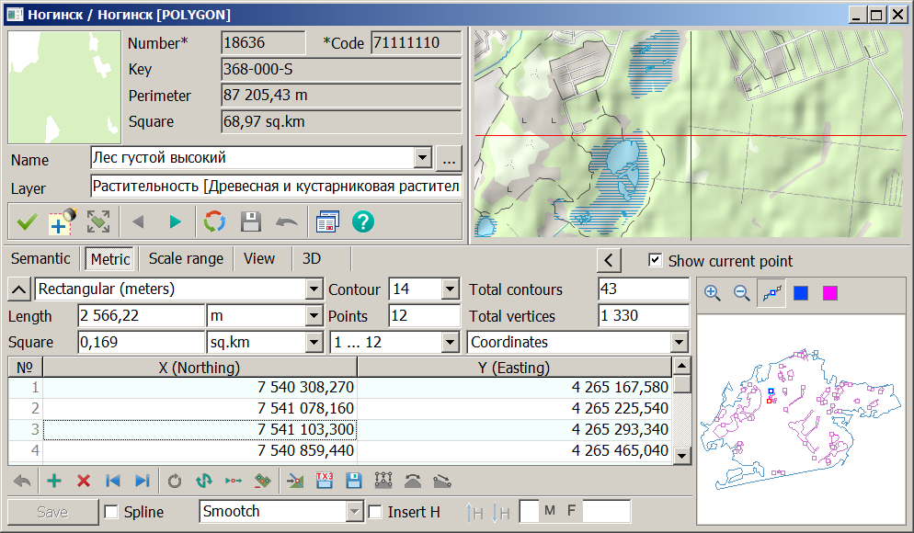Jump to last point icon
914x533 pixels.
click(x=142, y=481)
